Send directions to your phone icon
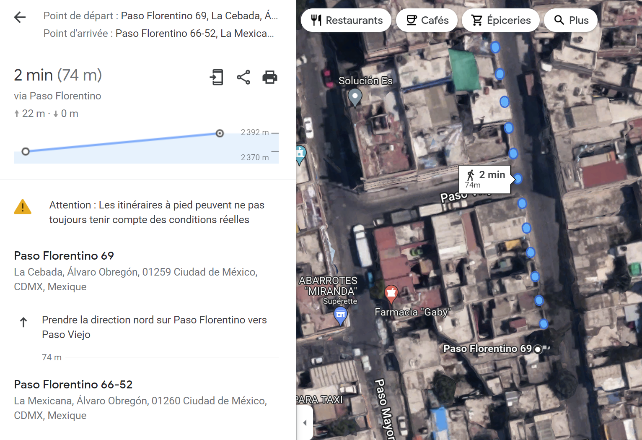The width and height of the screenshot is (642, 440). point(217,77)
